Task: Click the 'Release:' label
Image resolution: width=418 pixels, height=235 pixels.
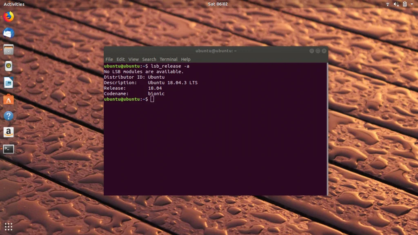Action: point(115,88)
